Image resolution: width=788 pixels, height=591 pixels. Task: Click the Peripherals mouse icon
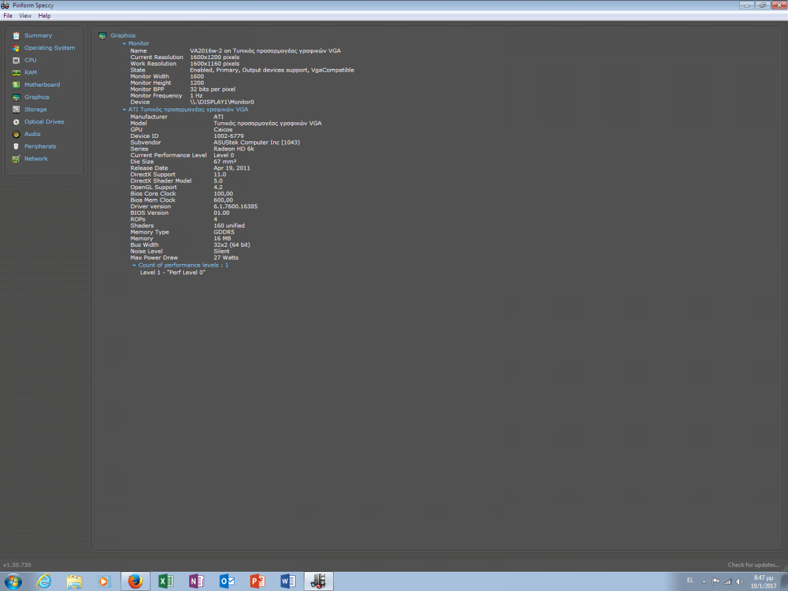click(16, 146)
